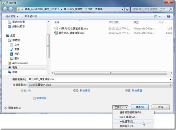Click the search magnifier icon
176x130 pixels.
170,9
